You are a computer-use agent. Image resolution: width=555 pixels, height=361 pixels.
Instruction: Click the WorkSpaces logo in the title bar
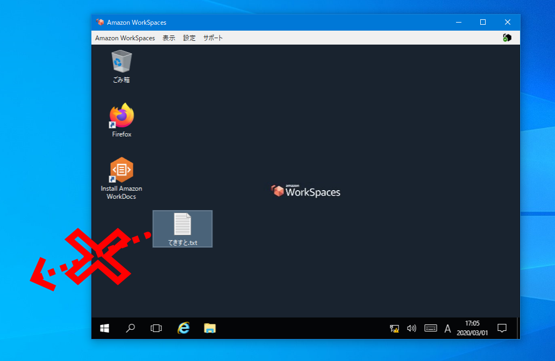point(99,22)
